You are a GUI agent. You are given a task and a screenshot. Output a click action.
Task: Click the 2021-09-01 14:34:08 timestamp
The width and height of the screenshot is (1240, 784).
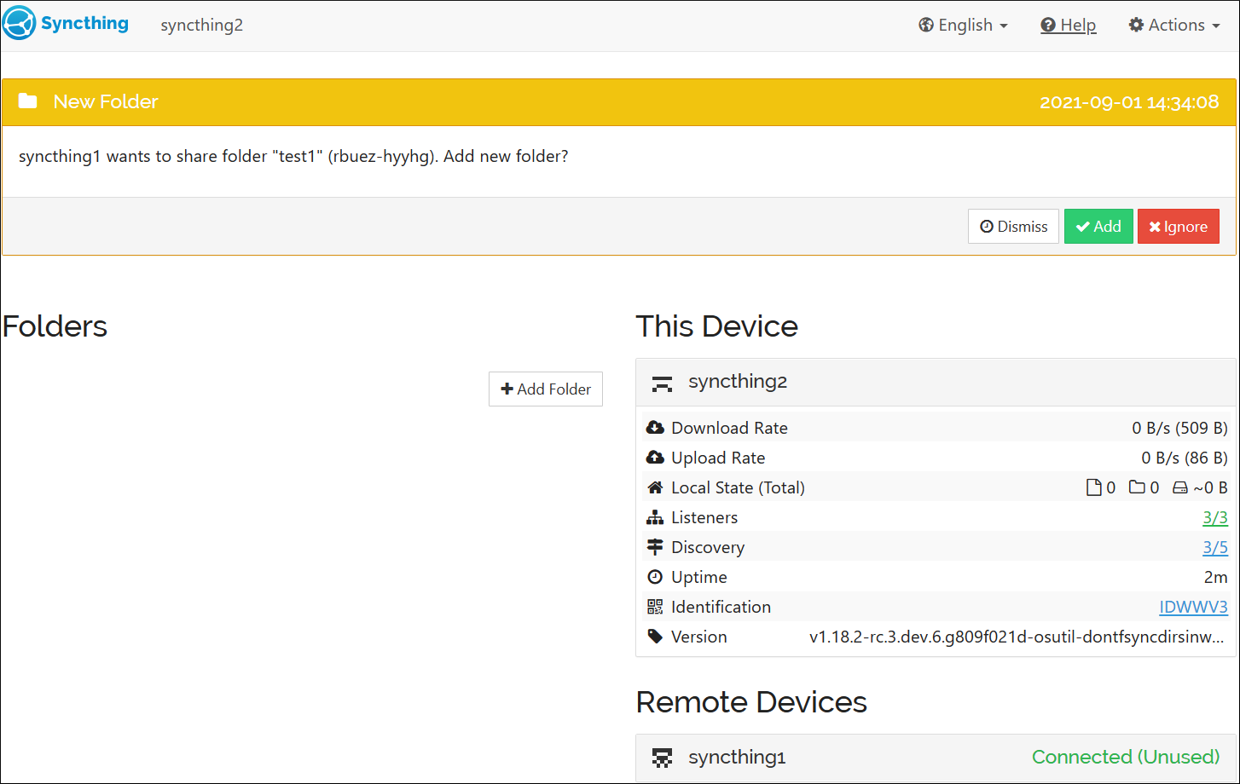1129,102
